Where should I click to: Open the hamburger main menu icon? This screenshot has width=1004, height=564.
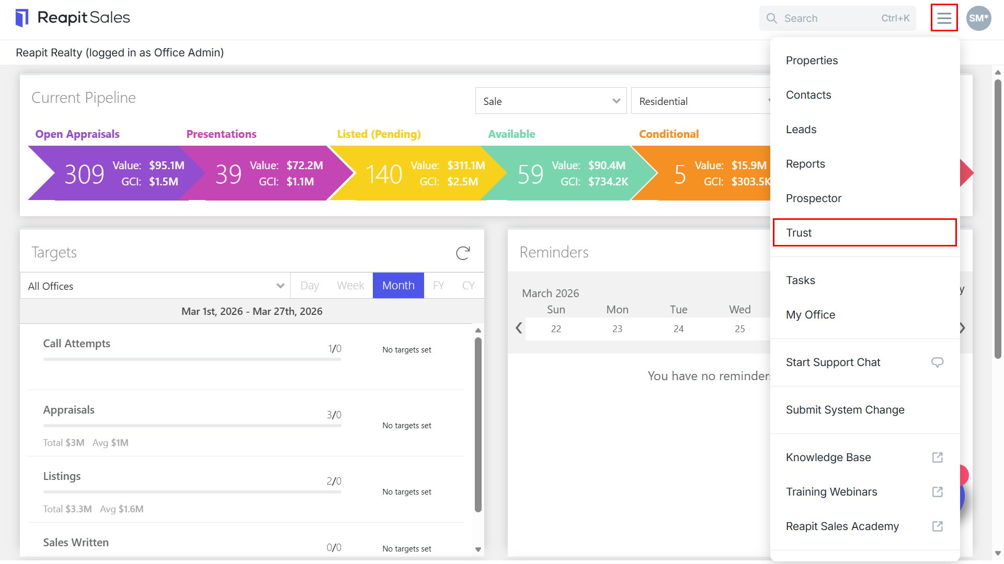(x=944, y=18)
